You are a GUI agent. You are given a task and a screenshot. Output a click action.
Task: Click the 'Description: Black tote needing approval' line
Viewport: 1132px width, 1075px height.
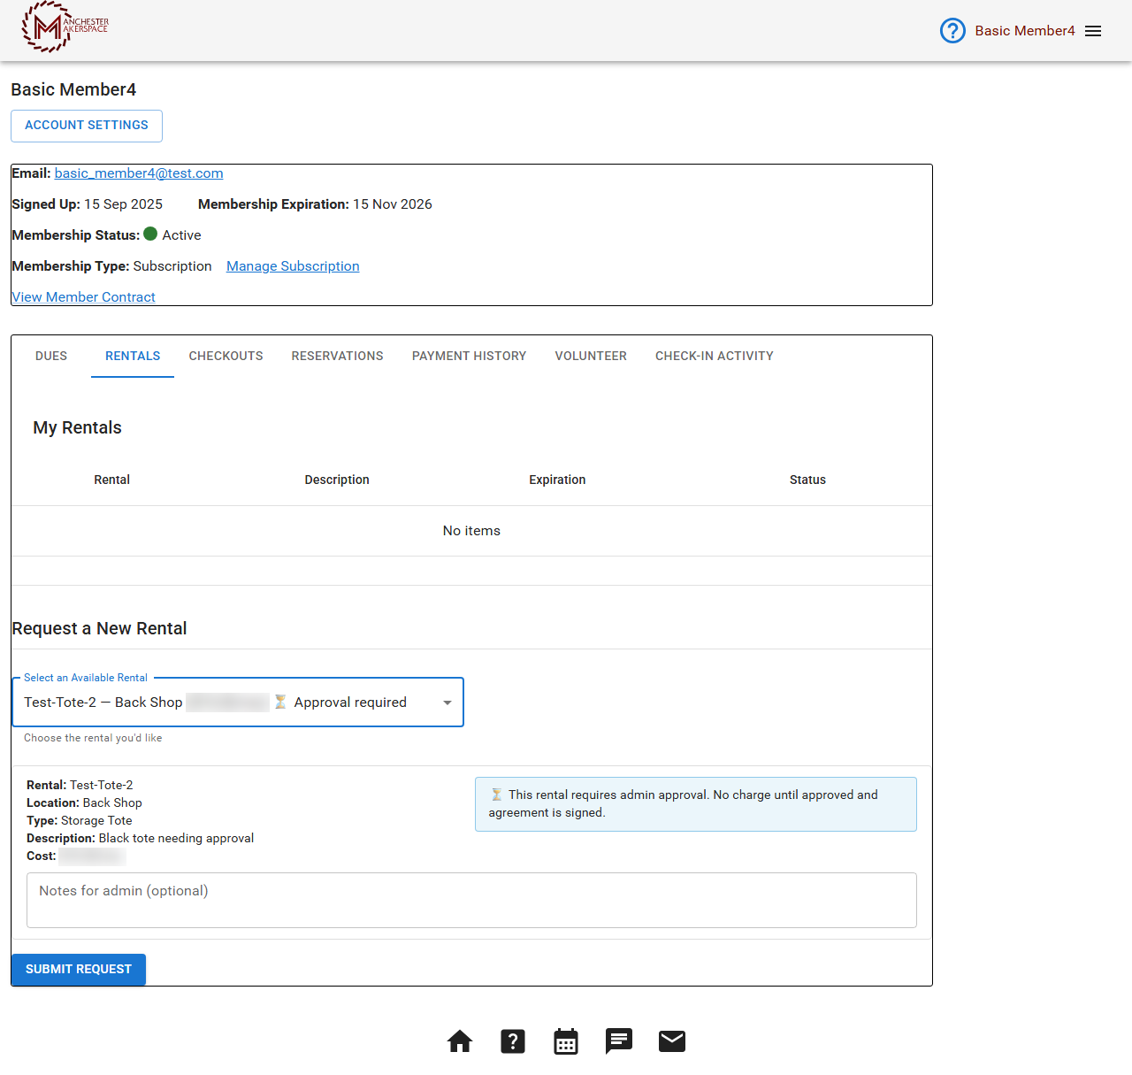pos(140,838)
